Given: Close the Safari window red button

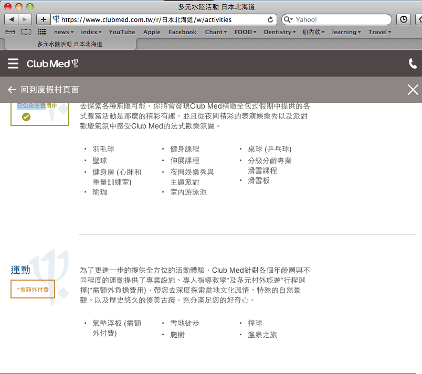Looking at the screenshot, I should [x=8, y=7].
